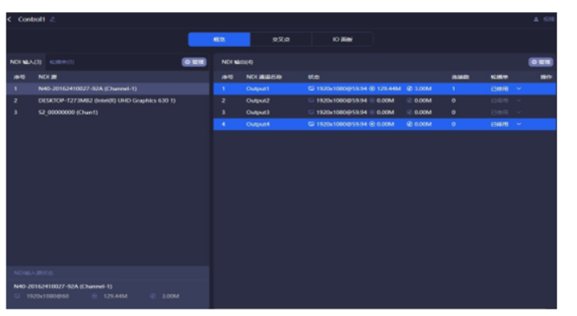Open the user account icon at top right

(x=536, y=19)
